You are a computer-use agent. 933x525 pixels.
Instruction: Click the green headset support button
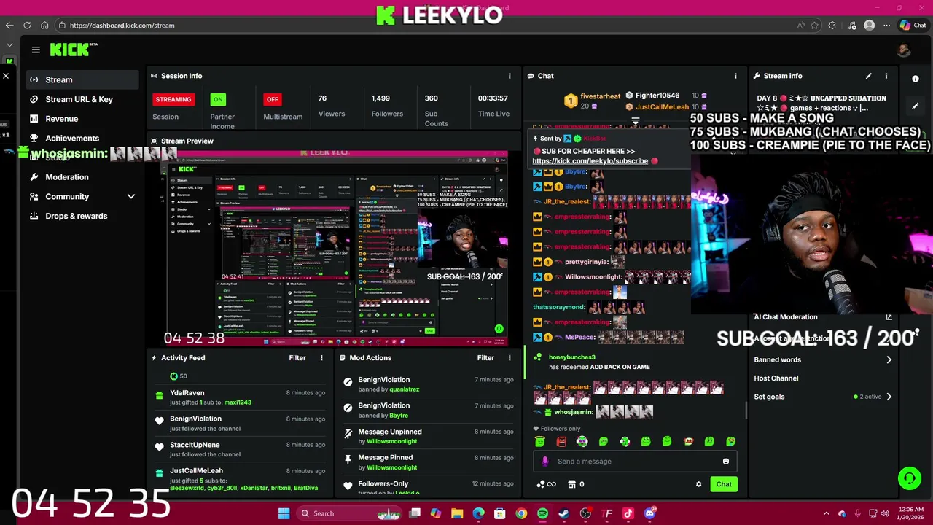910,478
